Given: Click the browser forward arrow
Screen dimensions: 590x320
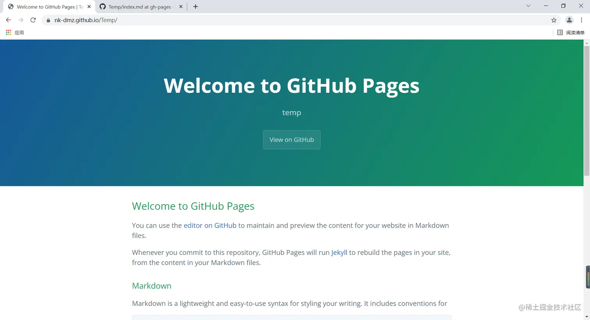Looking at the screenshot, I should click(x=21, y=20).
